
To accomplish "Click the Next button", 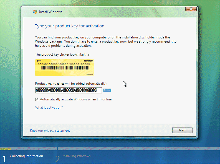I will pyautogui.click(x=182, y=130).
